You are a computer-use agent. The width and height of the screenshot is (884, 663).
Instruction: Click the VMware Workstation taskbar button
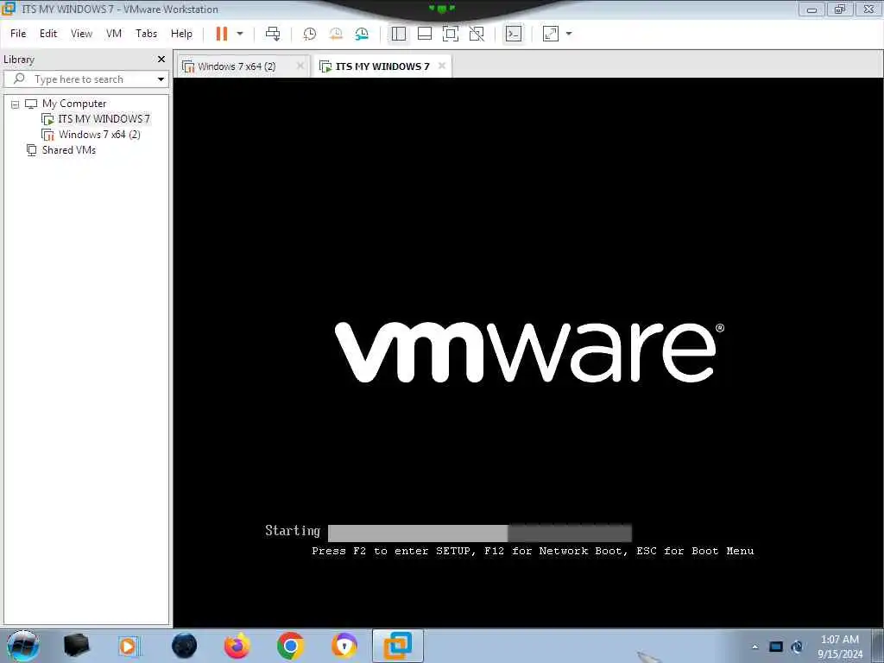coord(398,646)
